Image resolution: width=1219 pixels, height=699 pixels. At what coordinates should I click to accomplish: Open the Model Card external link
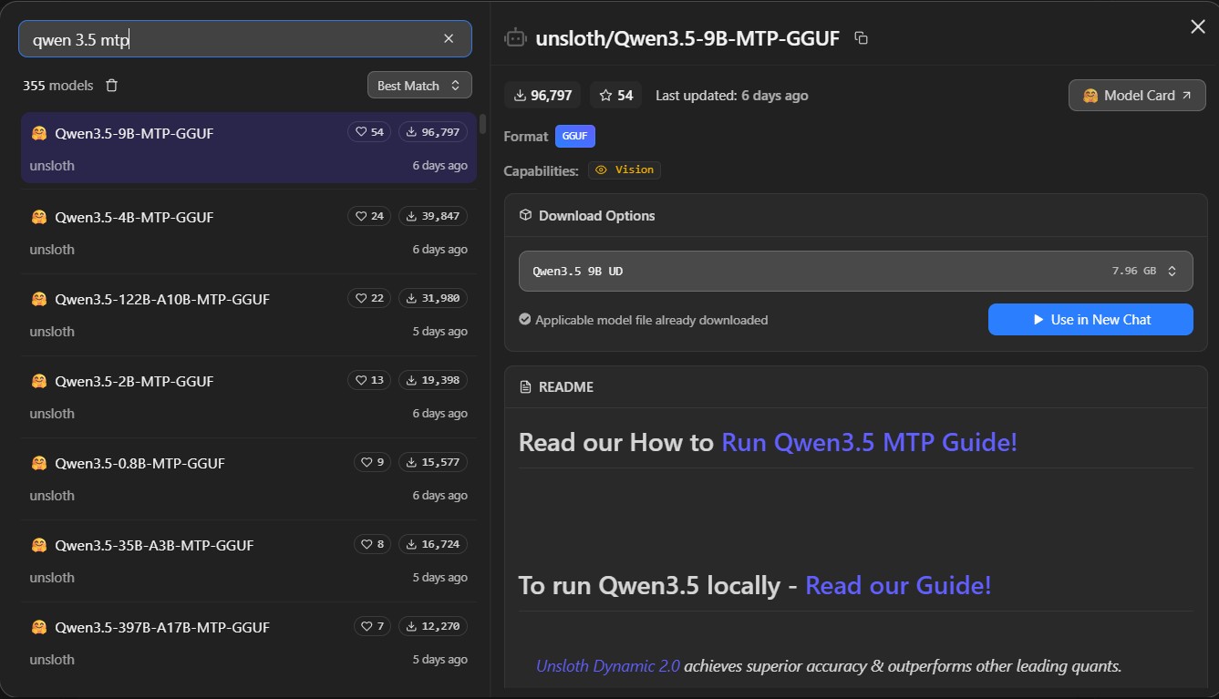pos(1137,95)
